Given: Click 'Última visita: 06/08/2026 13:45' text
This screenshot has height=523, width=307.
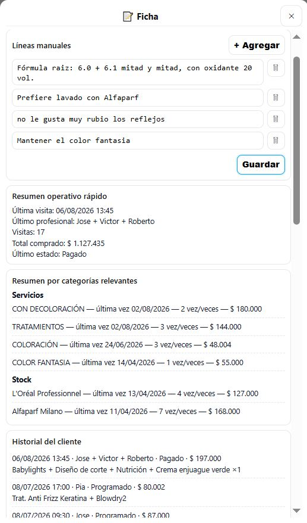Looking at the screenshot, I should coord(63,211).
